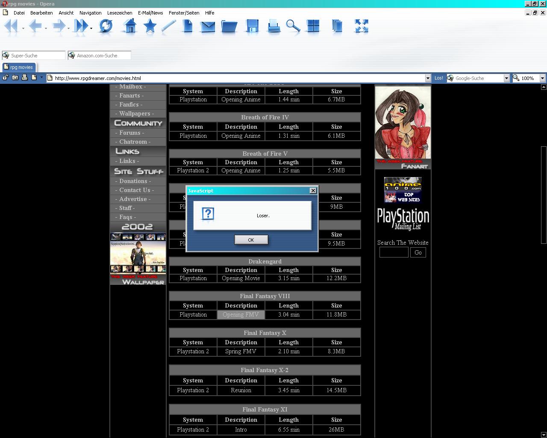Open the E-Mail/News menu
This screenshot has height=438, width=547.
tap(150, 13)
